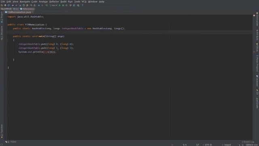
Task: Click the navigate Forward arrow icon
Action: pyautogui.click(x=42, y=5)
